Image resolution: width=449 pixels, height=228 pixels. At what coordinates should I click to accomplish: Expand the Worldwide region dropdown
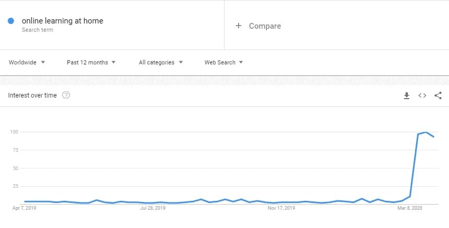coord(27,63)
